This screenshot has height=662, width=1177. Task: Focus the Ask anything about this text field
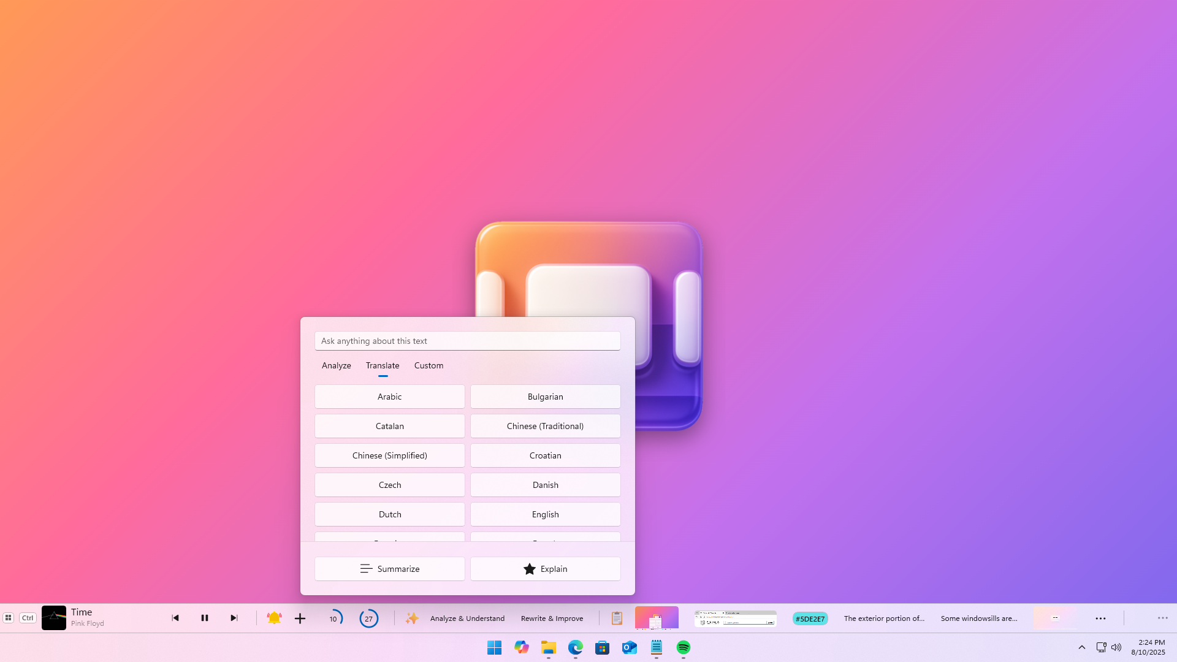tap(467, 341)
